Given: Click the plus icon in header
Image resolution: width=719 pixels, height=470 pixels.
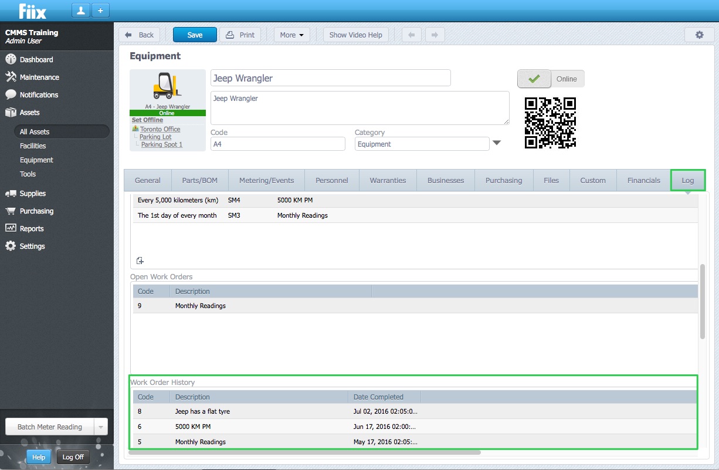Looking at the screenshot, I should [x=100, y=11].
